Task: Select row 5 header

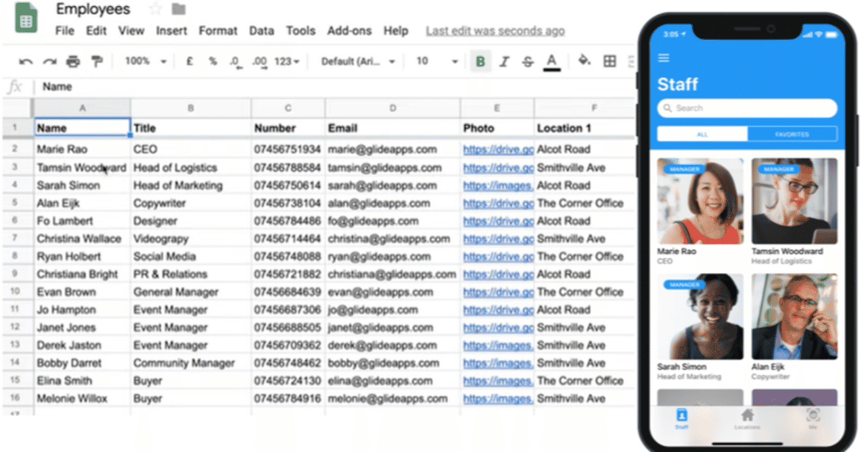Action: [16, 203]
